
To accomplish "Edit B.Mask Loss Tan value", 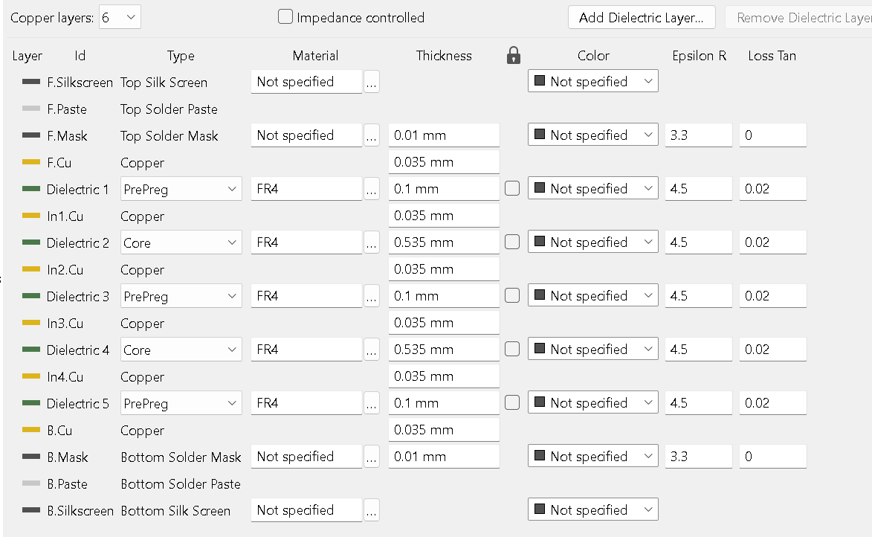I will point(773,457).
